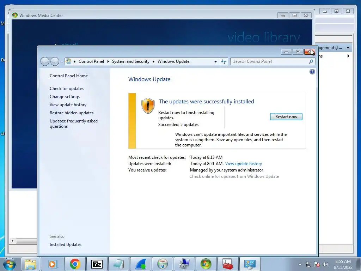Click the Windows Media Center title icon
The width and height of the screenshot is (361, 271).
[x=15, y=15]
